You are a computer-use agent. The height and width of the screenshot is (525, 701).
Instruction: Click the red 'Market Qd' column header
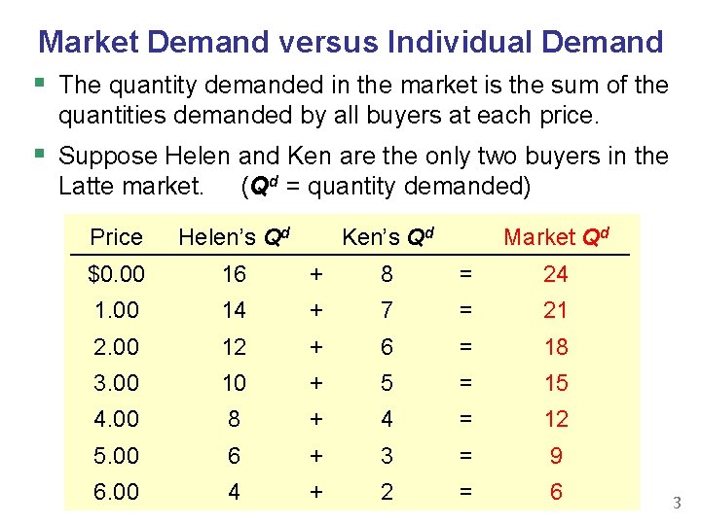click(x=556, y=236)
